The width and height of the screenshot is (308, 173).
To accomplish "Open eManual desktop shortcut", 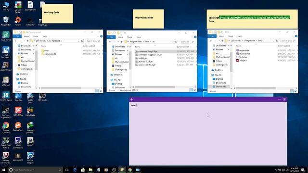I will [6, 81].
